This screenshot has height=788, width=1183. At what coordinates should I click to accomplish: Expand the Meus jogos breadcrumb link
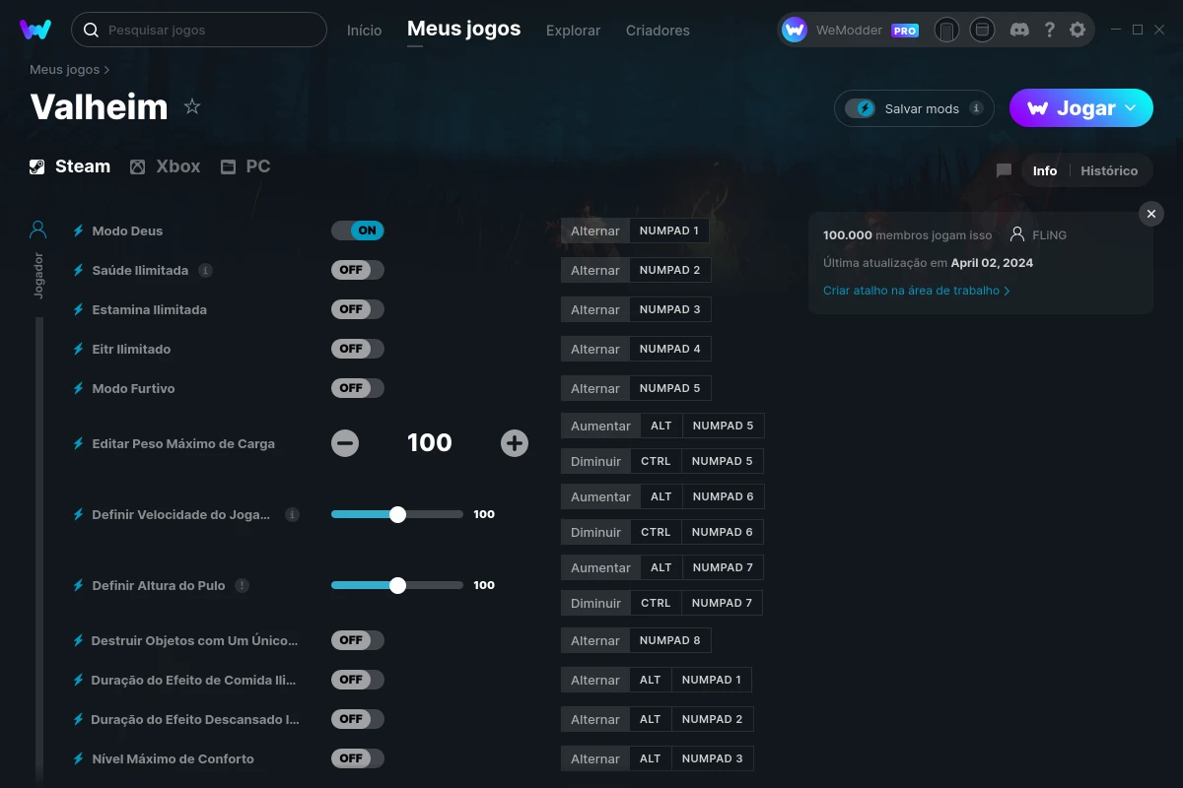[62, 69]
